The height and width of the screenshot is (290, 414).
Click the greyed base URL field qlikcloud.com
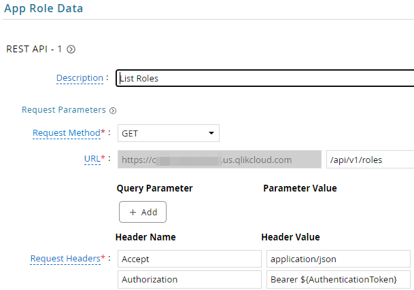pos(220,160)
